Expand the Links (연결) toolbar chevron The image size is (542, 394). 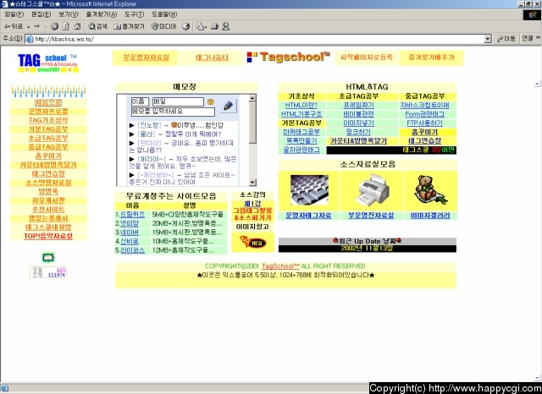coord(538,38)
